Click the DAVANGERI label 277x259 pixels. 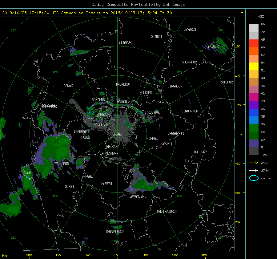click(x=138, y=196)
